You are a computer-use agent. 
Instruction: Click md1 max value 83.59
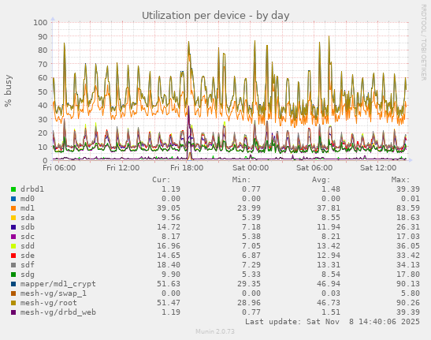pos(408,208)
